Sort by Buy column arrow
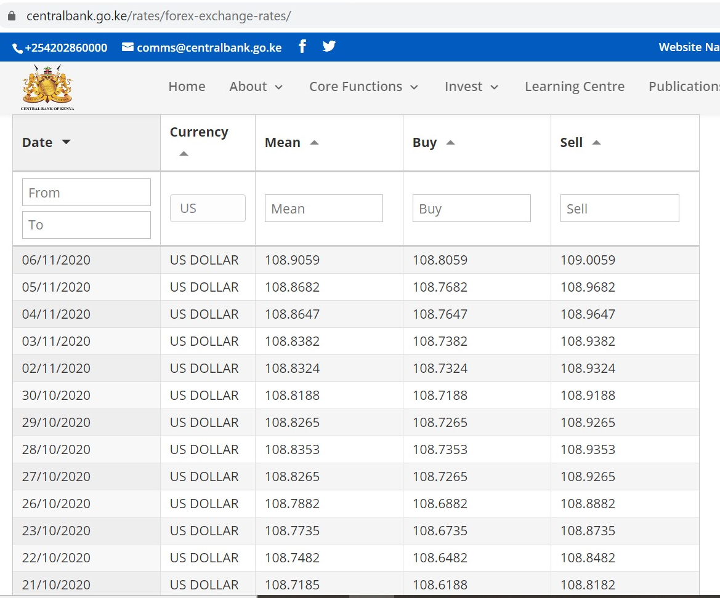The image size is (720, 598). coord(450,143)
